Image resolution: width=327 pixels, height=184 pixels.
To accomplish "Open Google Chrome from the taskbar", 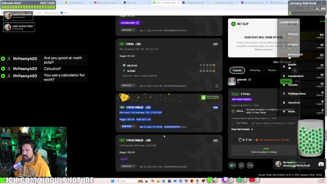I will [x=197, y=181].
